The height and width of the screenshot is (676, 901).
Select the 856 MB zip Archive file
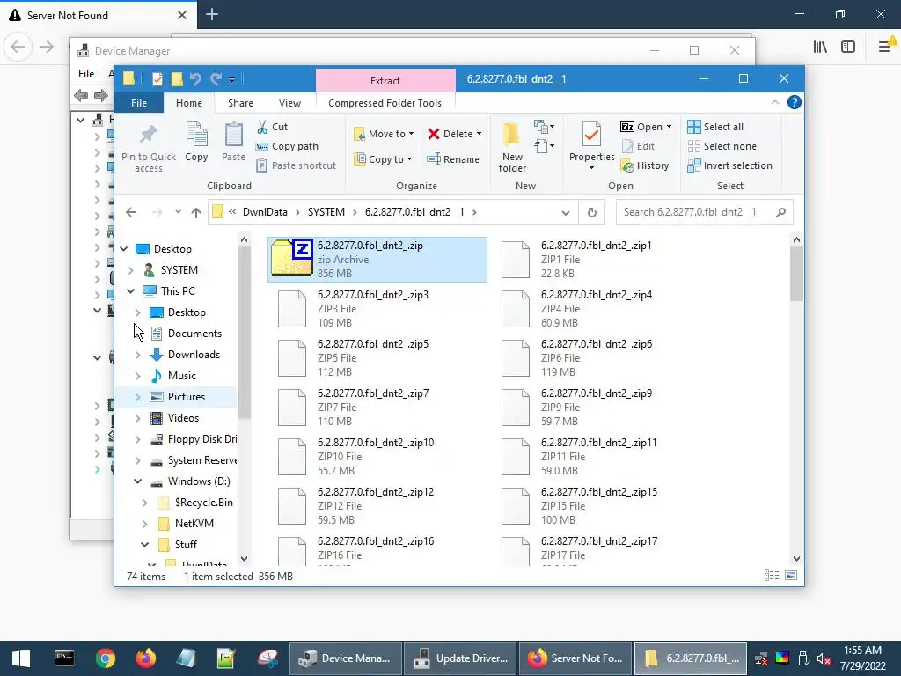[x=377, y=260]
